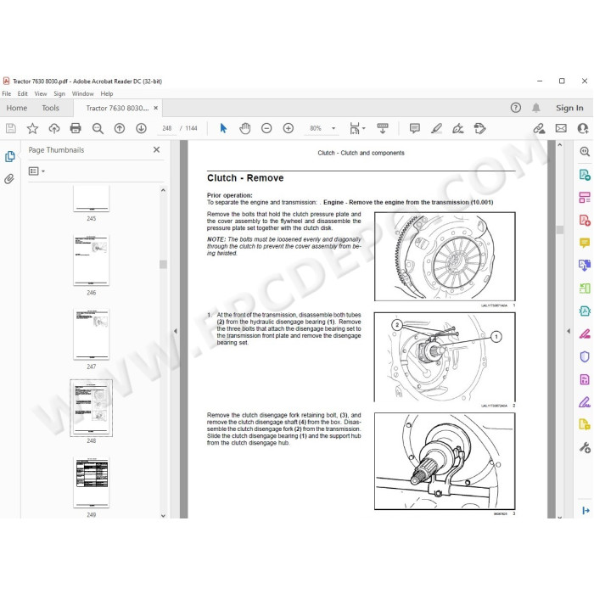Collapse the left navigation pane arrow
Image resolution: width=594 pixels, height=594 pixels.
pos(176,331)
